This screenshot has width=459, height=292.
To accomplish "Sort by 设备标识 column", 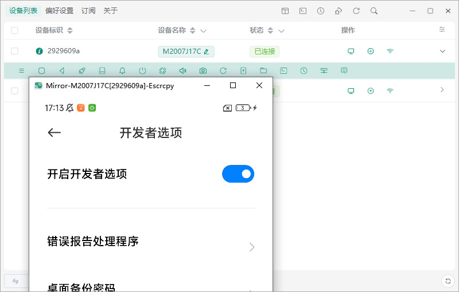I will tap(69, 30).
